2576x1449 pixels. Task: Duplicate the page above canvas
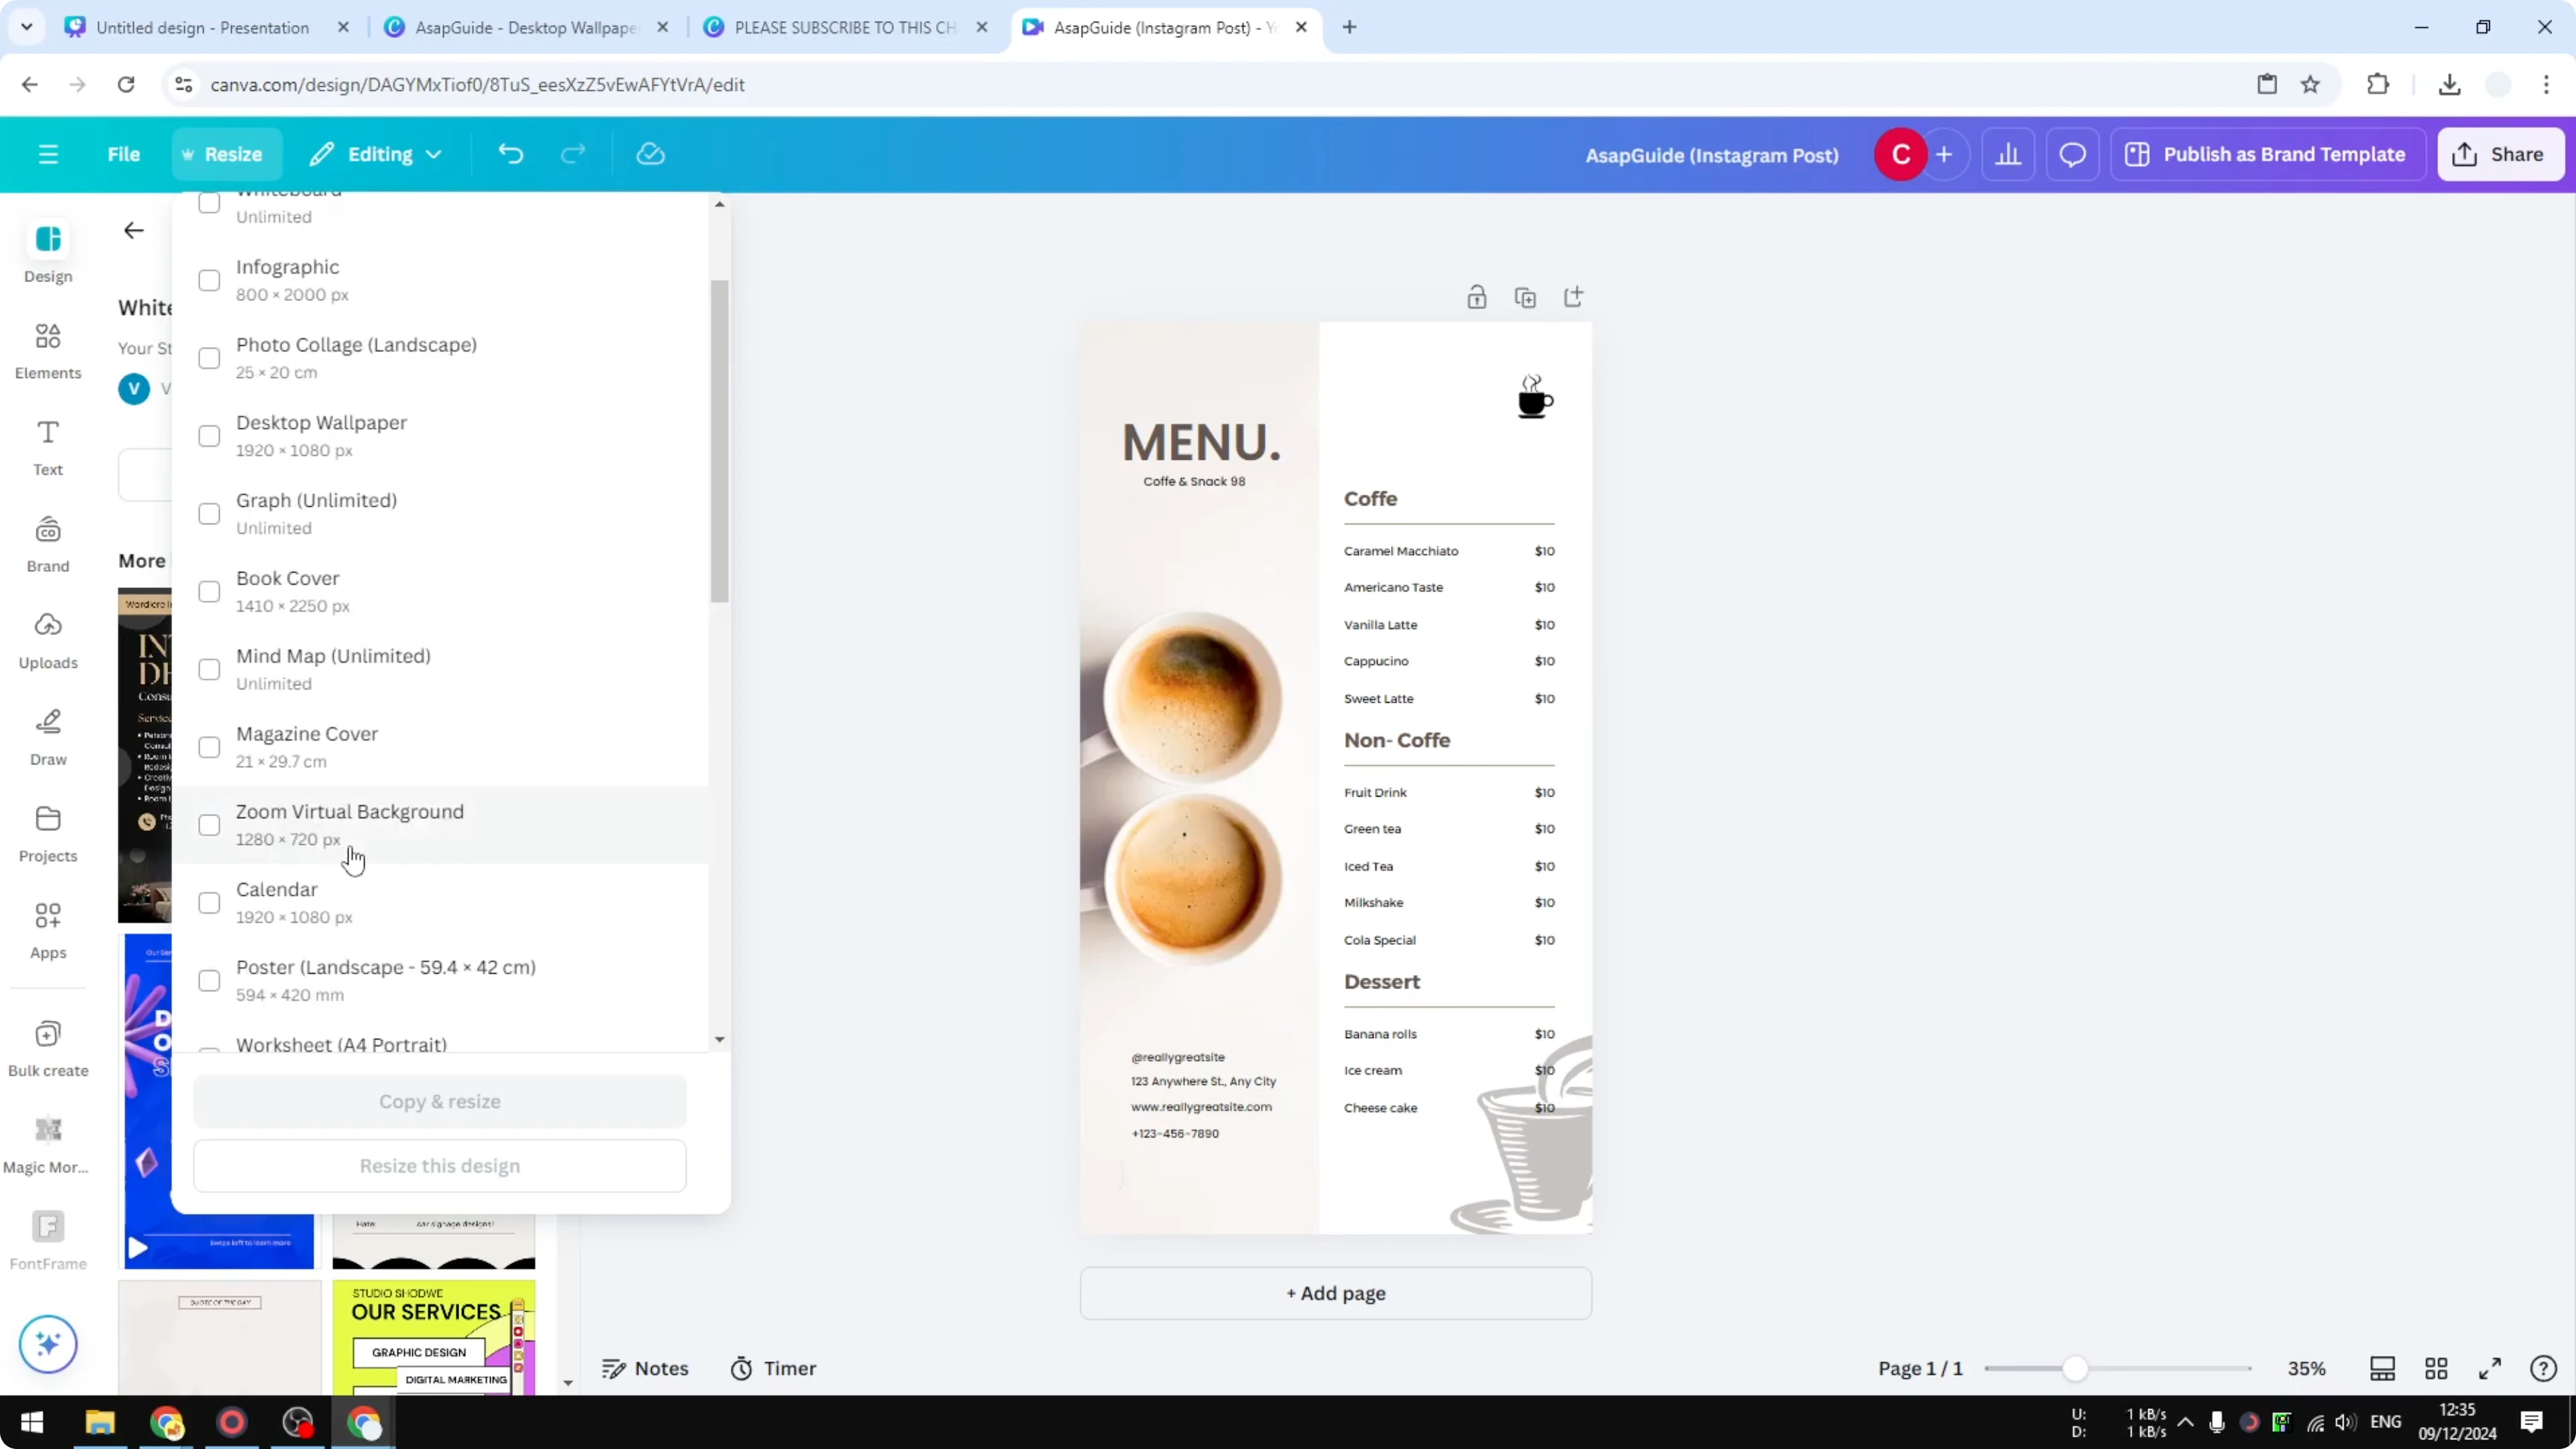click(1525, 297)
